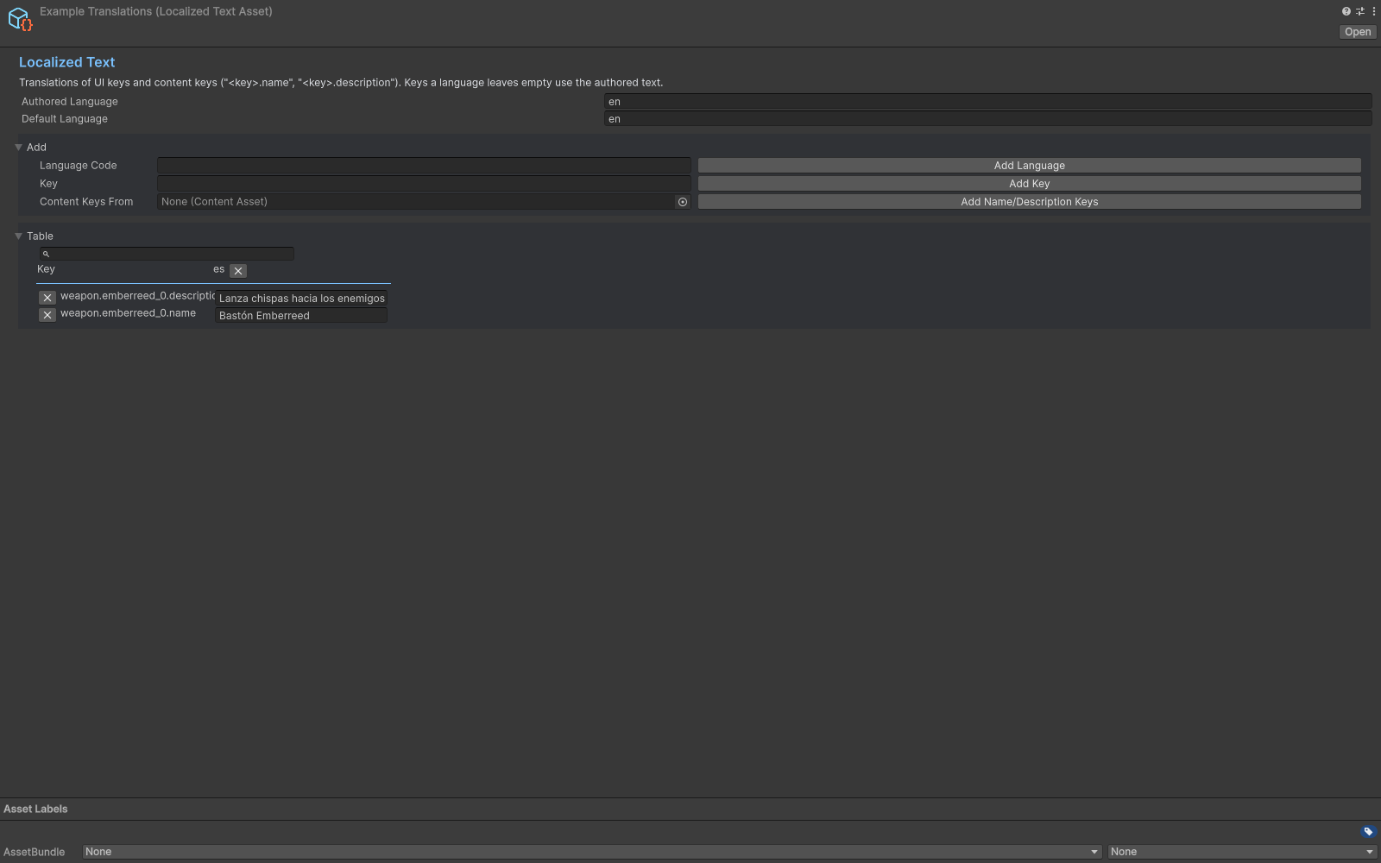Open the AssetBundle variant dropdown
The height and width of the screenshot is (863, 1381).
pyautogui.click(x=1242, y=852)
